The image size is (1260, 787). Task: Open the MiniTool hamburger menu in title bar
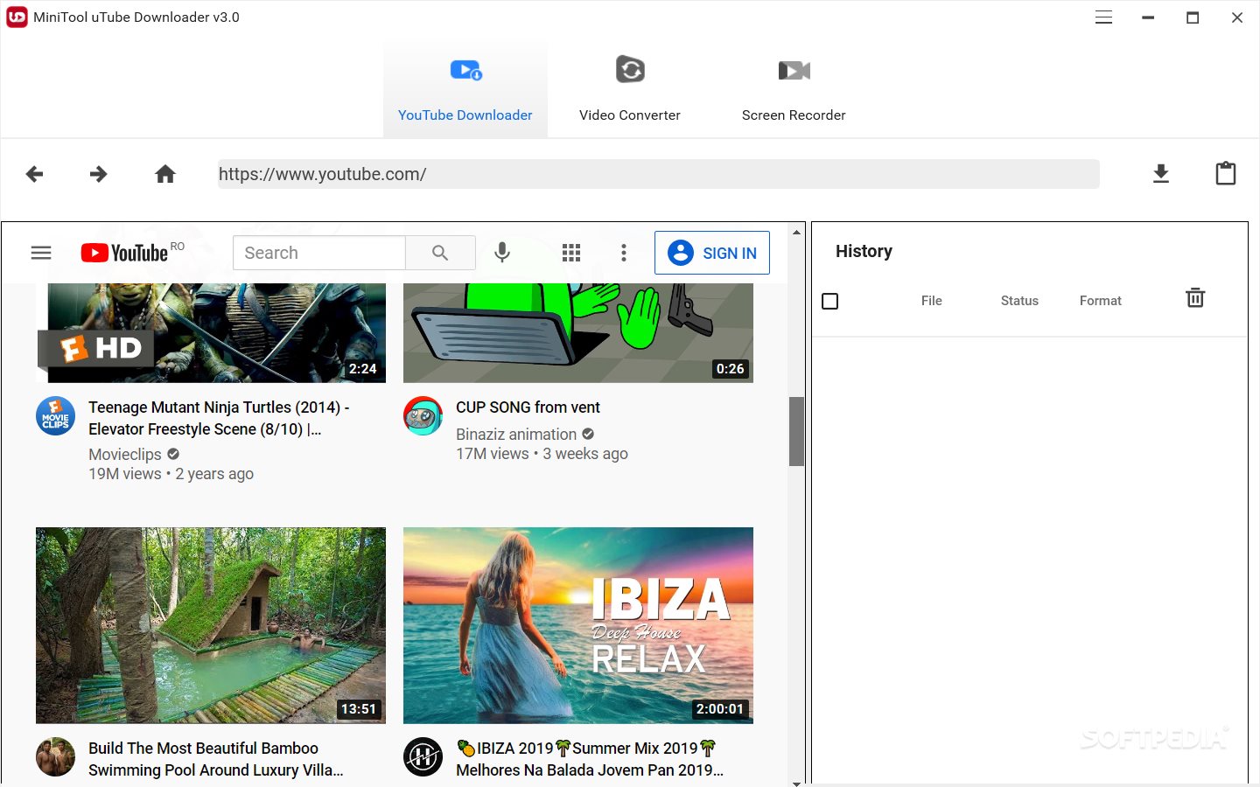[1103, 17]
